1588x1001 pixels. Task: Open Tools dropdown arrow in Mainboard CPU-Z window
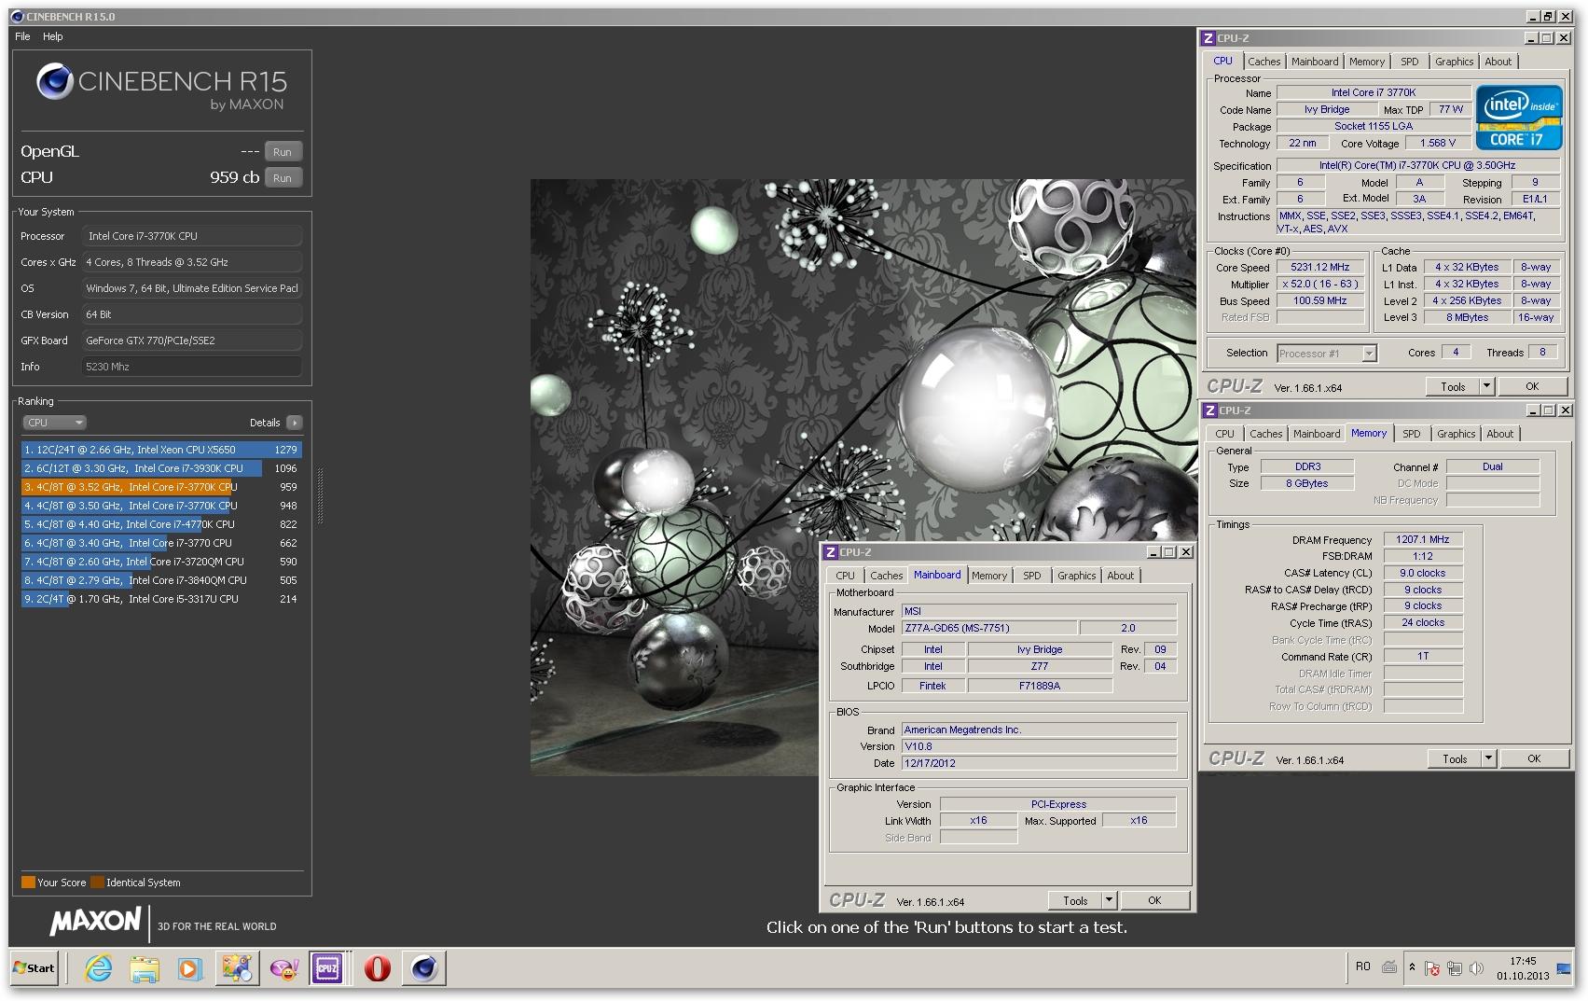pyautogui.click(x=1109, y=901)
